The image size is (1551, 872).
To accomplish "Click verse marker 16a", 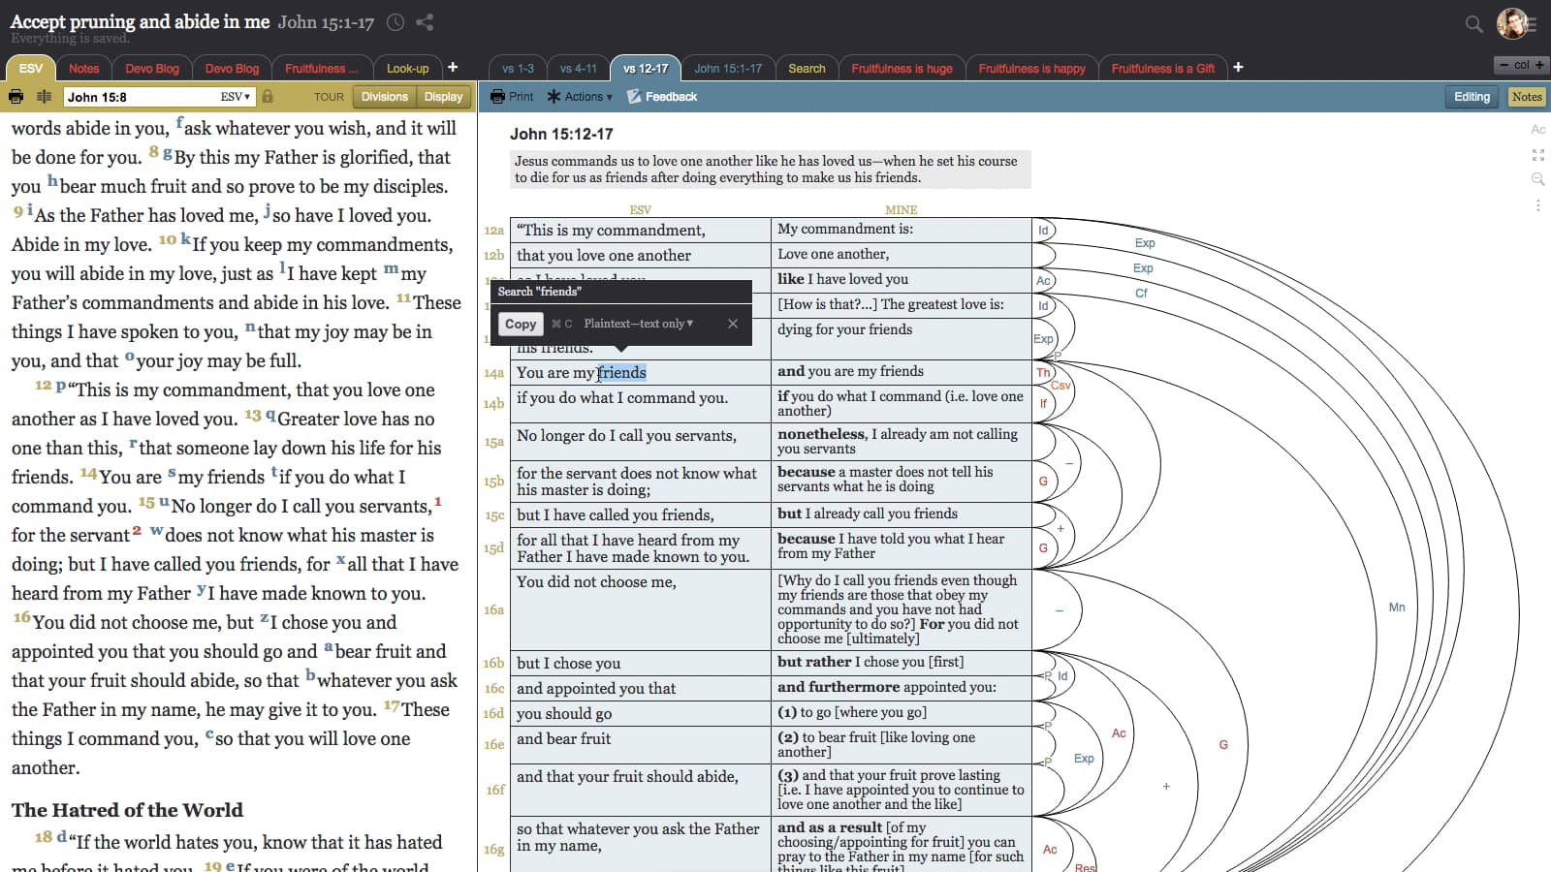I will [x=494, y=609].
